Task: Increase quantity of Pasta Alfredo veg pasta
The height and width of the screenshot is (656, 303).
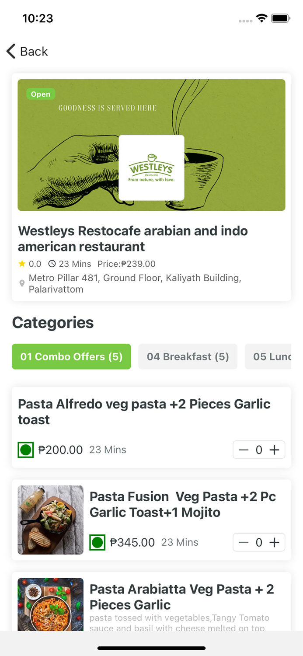Action: (273, 450)
